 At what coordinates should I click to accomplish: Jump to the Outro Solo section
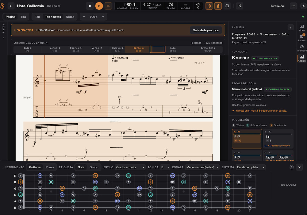[208, 49]
